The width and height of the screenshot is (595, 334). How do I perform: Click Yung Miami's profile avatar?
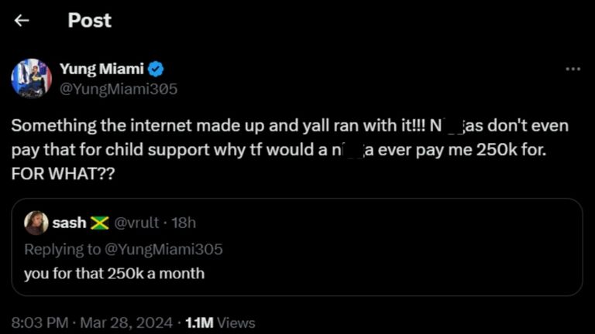pyautogui.click(x=31, y=78)
